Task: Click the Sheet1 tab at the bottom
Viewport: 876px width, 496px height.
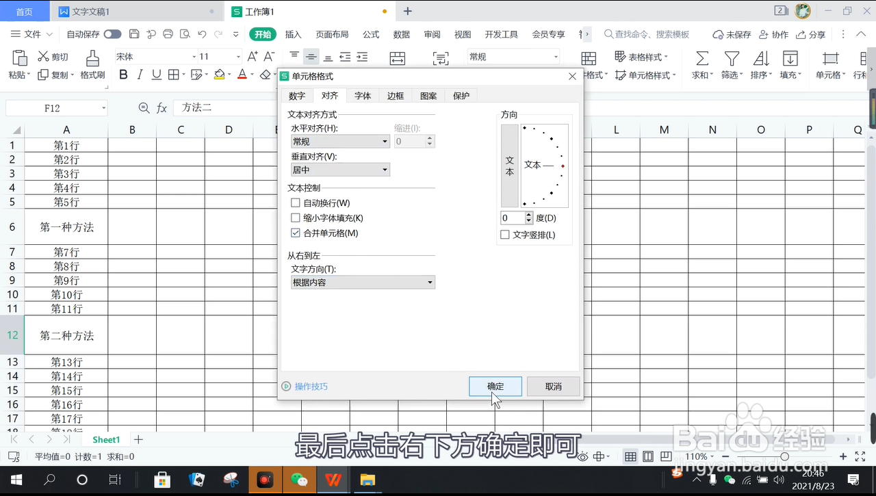Action: 105,439
